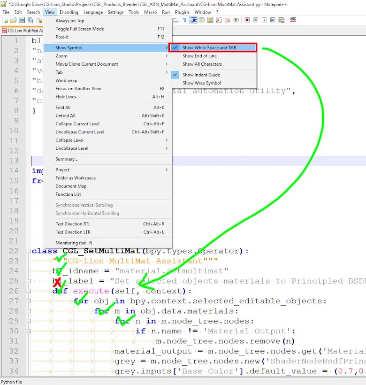Expand the Collapse Level submenu
Viewport: 366px width, 385px height.
107,140
